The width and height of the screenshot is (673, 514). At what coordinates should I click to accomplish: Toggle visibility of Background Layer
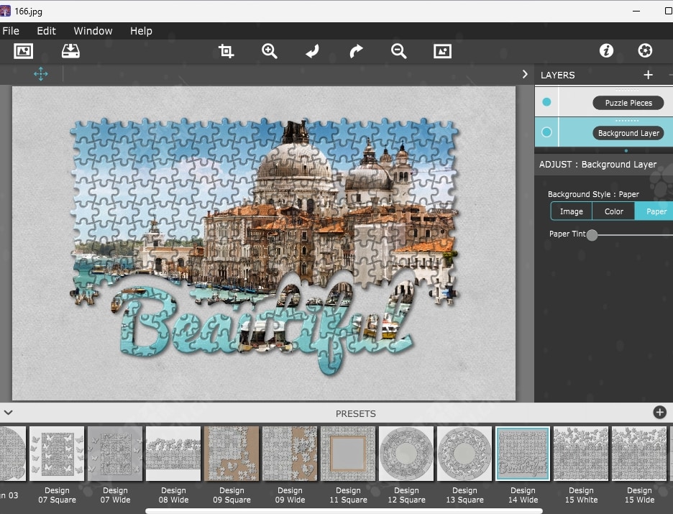pyautogui.click(x=546, y=132)
